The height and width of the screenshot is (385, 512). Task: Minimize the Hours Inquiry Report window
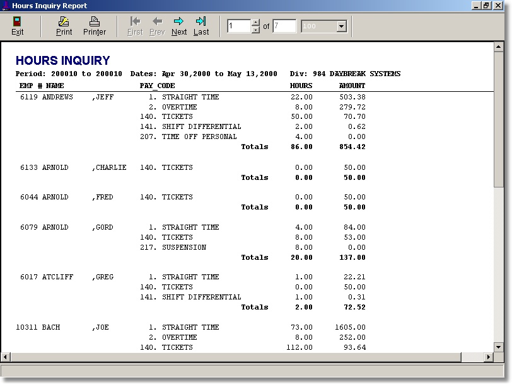click(x=477, y=6)
